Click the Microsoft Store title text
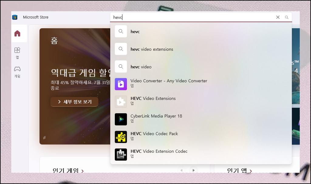This screenshot has width=311, height=184. point(36,17)
